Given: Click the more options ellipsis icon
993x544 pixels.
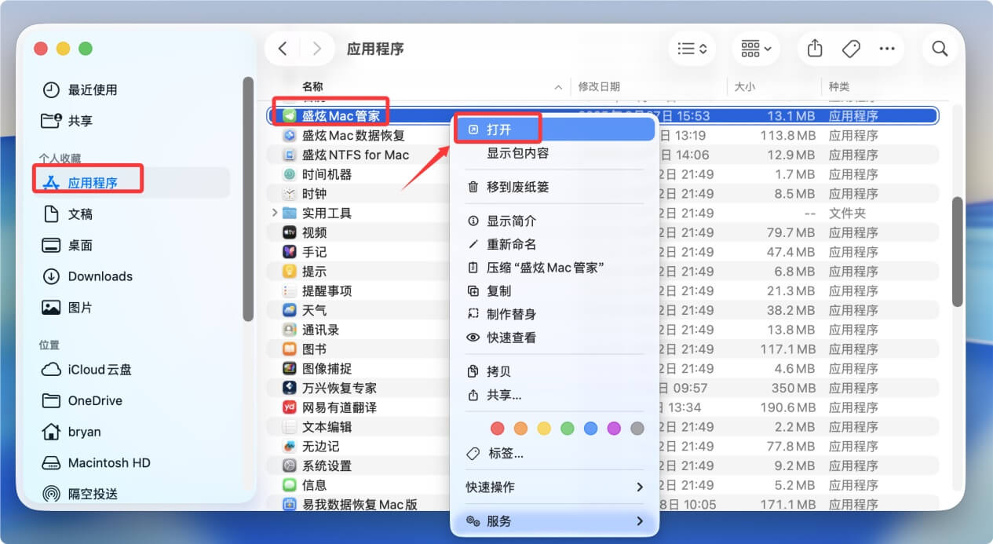Looking at the screenshot, I should 887,48.
